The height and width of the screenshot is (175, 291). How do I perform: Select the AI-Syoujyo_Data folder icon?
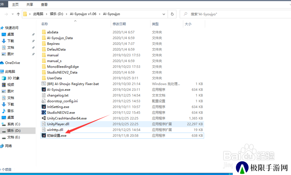tap(44, 38)
